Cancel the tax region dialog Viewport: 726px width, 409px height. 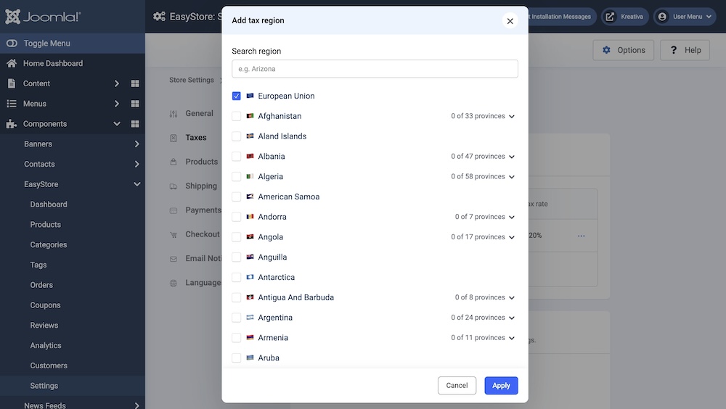coord(457,386)
